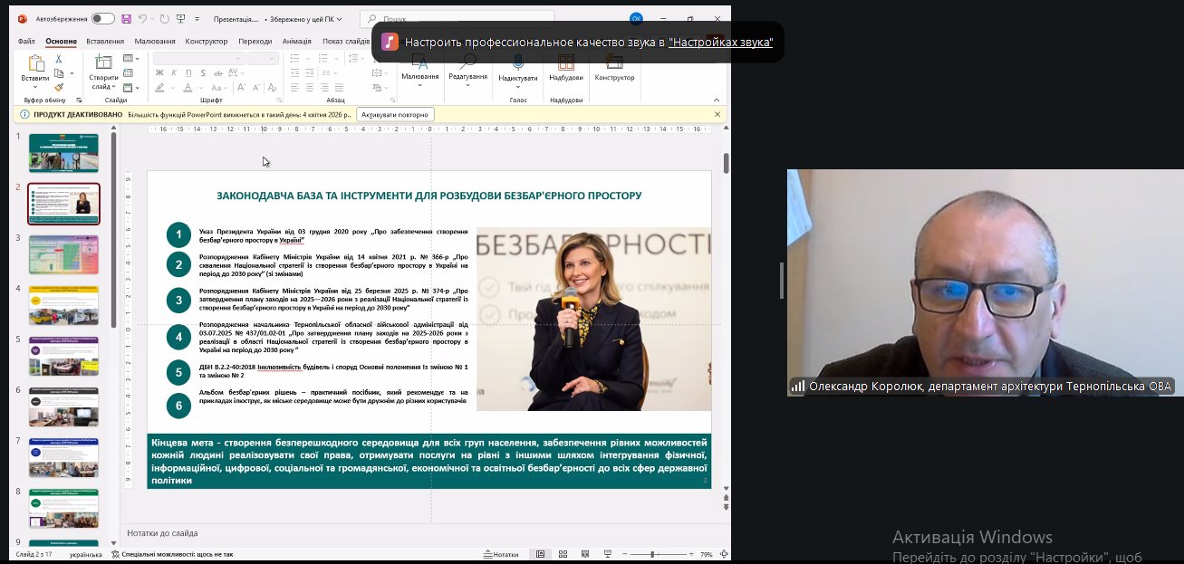
Task: Select normal view button in status bar
Action: tap(540, 554)
